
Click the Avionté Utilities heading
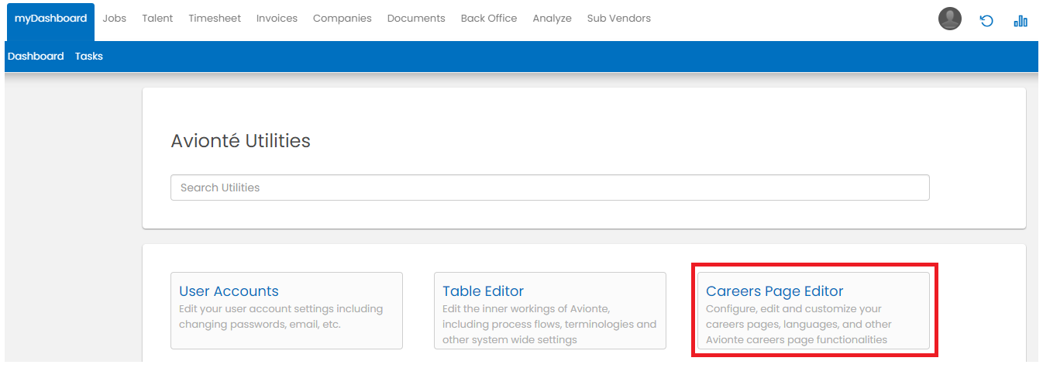click(240, 141)
